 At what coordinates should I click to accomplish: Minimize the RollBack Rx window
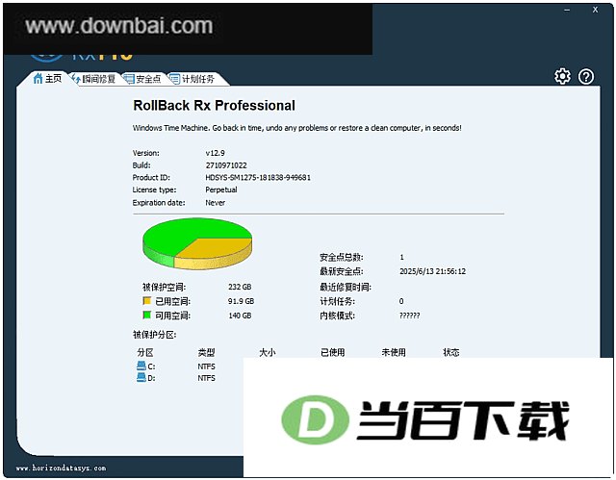point(567,11)
